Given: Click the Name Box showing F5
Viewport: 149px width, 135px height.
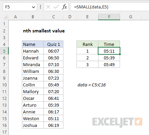Looking at the screenshot, I should coord(20,7).
